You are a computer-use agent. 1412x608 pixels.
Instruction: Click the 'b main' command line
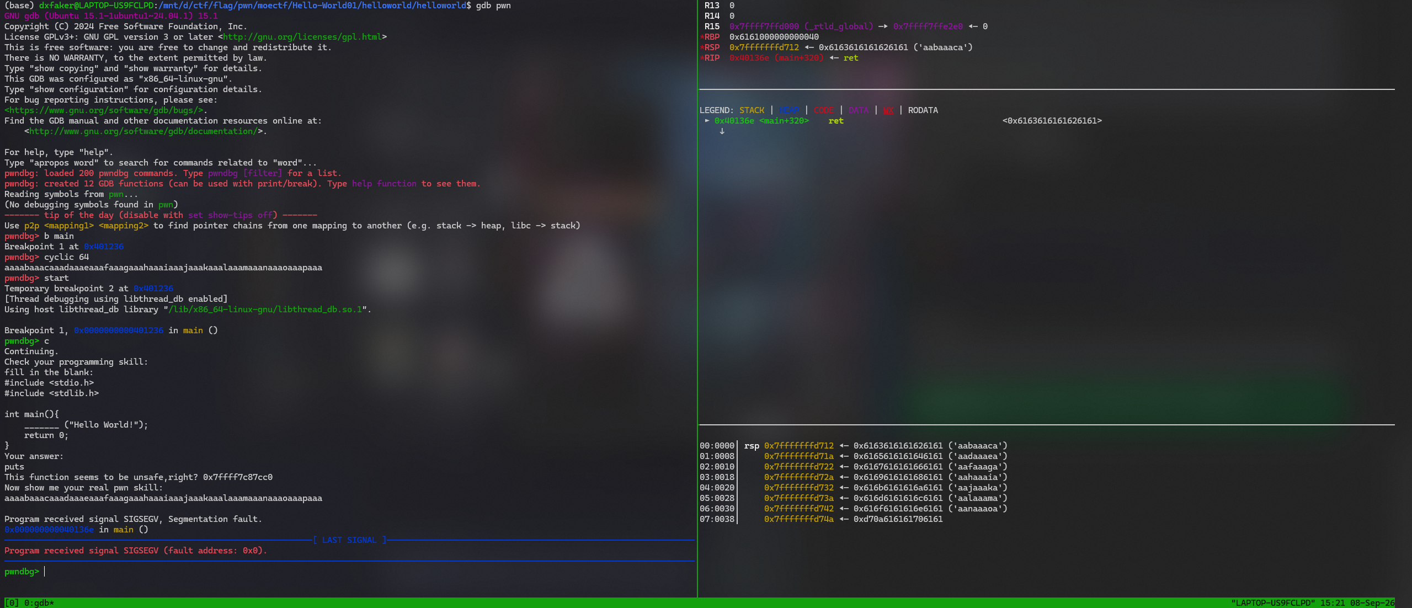pos(39,236)
